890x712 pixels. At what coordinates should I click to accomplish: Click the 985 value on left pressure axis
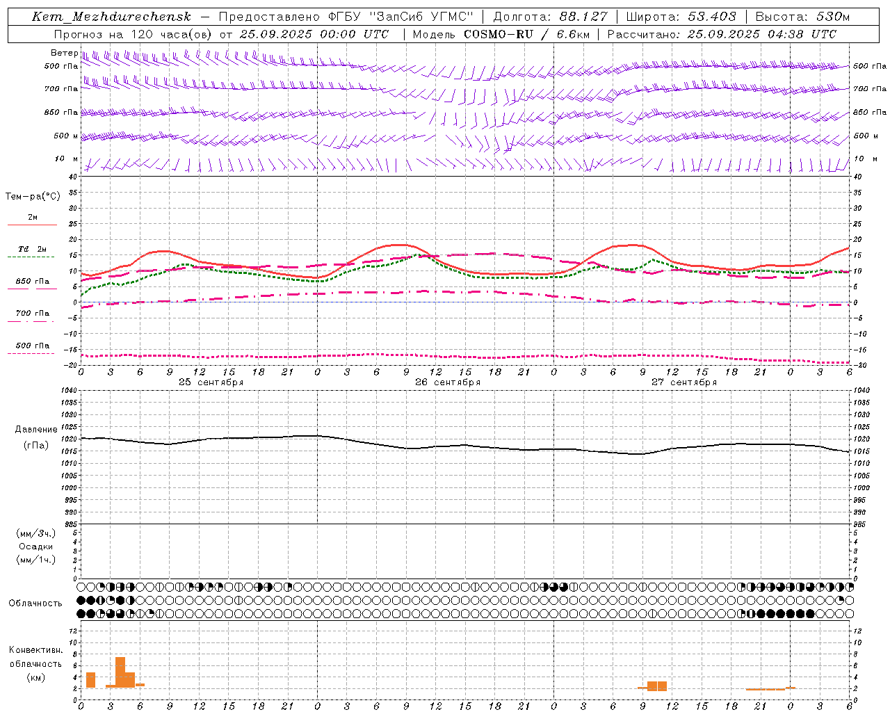click(x=70, y=524)
